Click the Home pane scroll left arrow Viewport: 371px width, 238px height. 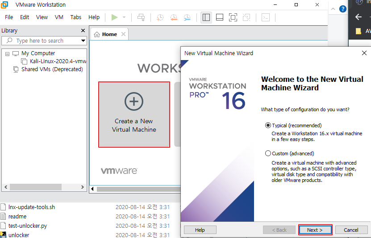(92, 189)
